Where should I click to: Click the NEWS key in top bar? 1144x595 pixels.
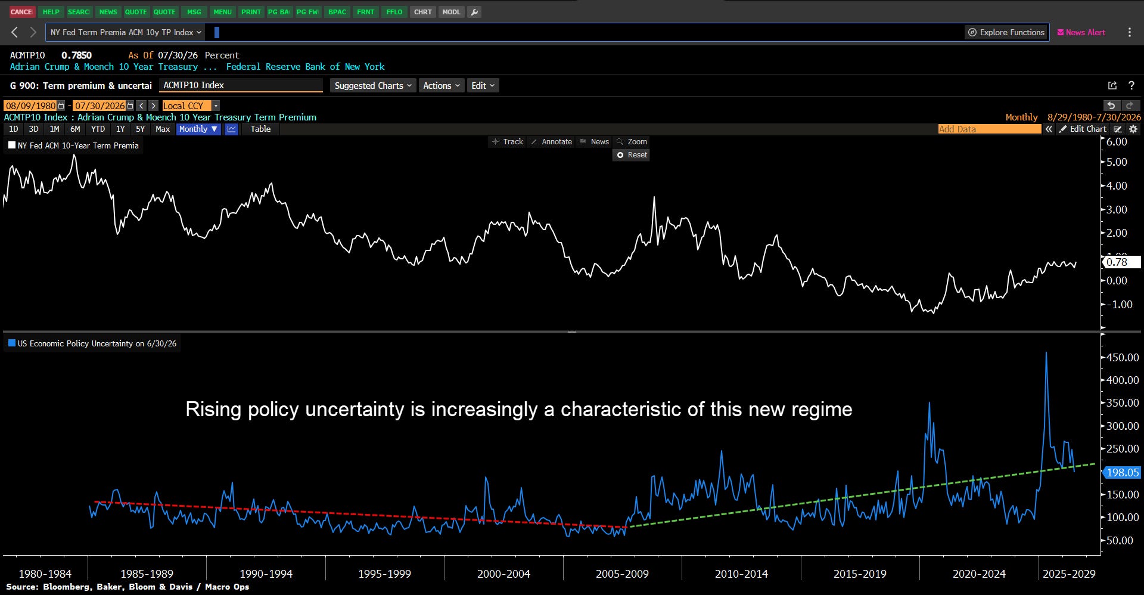(x=108, y=12)
